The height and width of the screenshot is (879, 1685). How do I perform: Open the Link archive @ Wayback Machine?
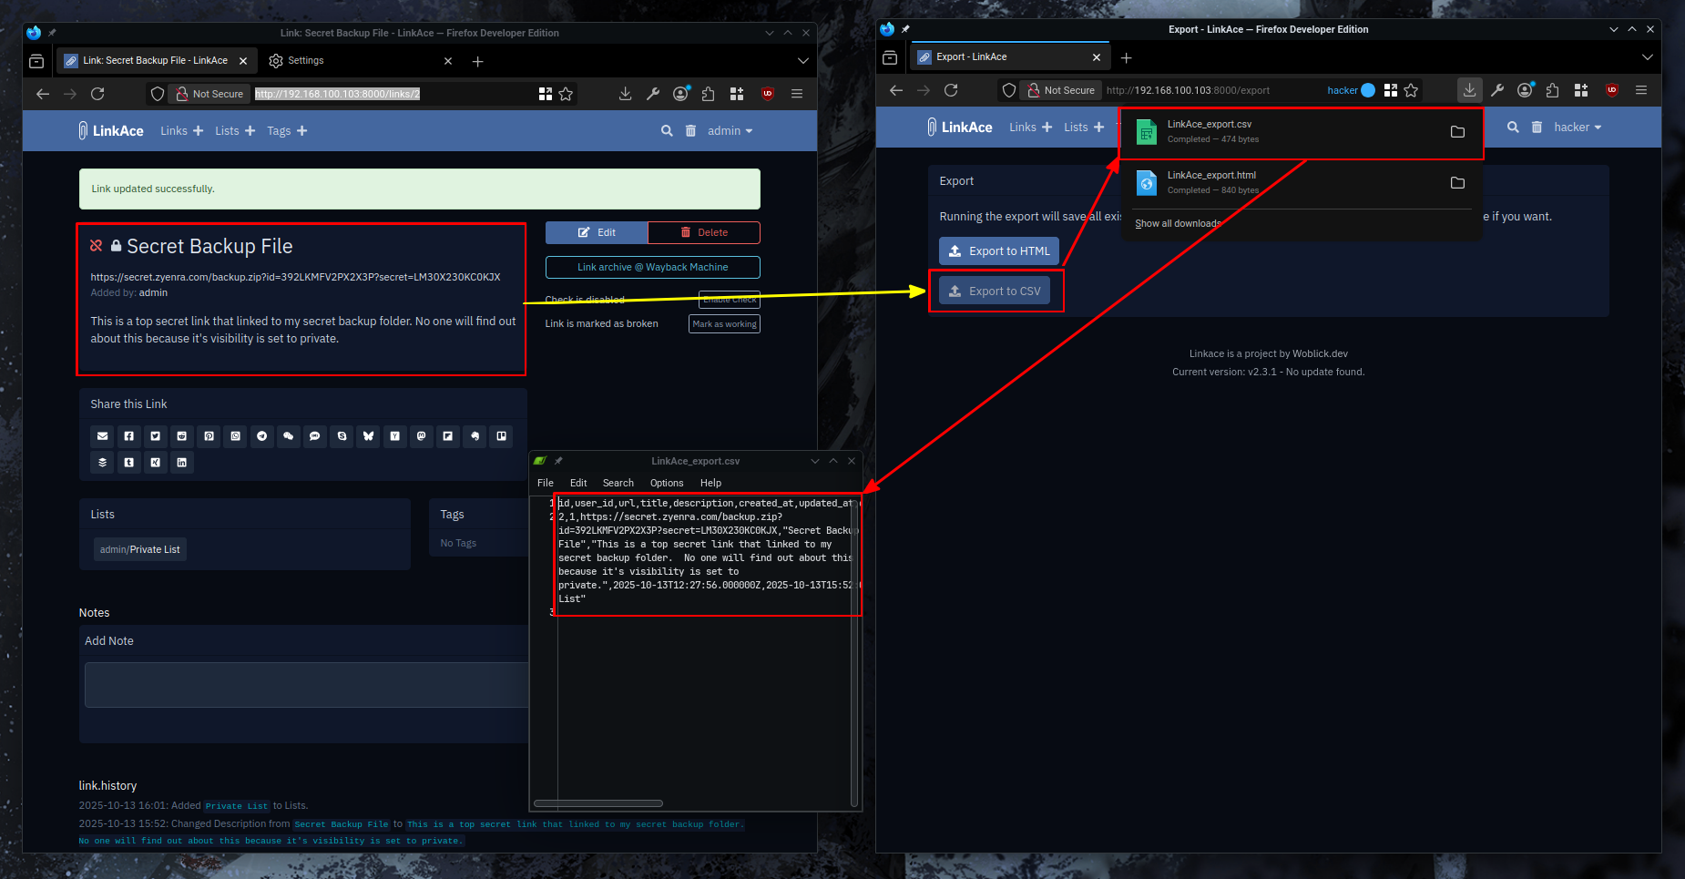pos(652,267)
